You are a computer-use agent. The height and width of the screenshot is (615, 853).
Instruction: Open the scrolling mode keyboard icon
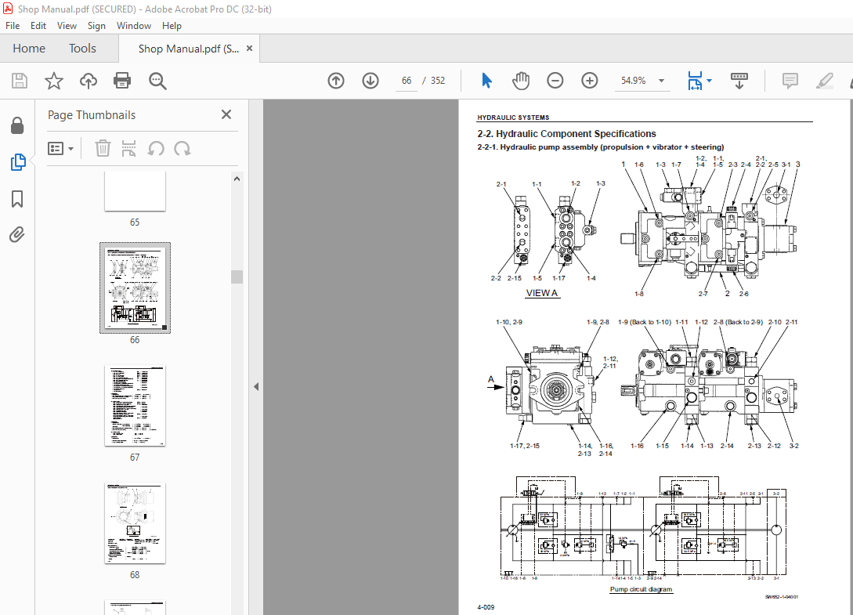[739, 81]
